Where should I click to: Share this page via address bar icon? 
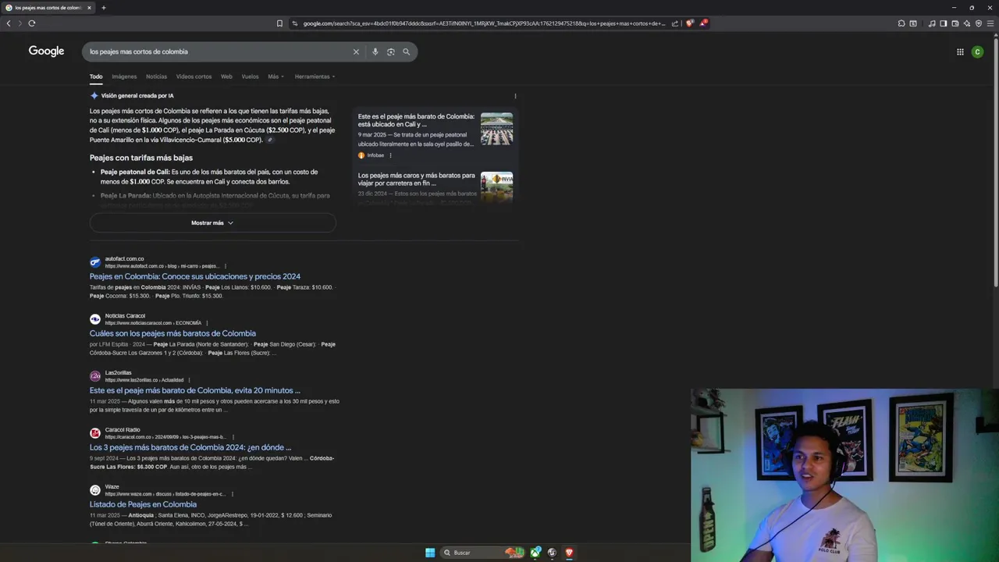click(x=675, y=23)
